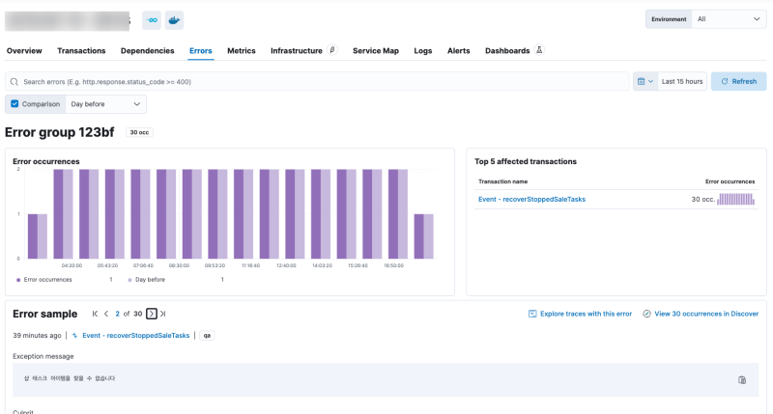Screen dimensions: 773x414
Task: Switch to the Service Map tab
Action: [375, 50]
